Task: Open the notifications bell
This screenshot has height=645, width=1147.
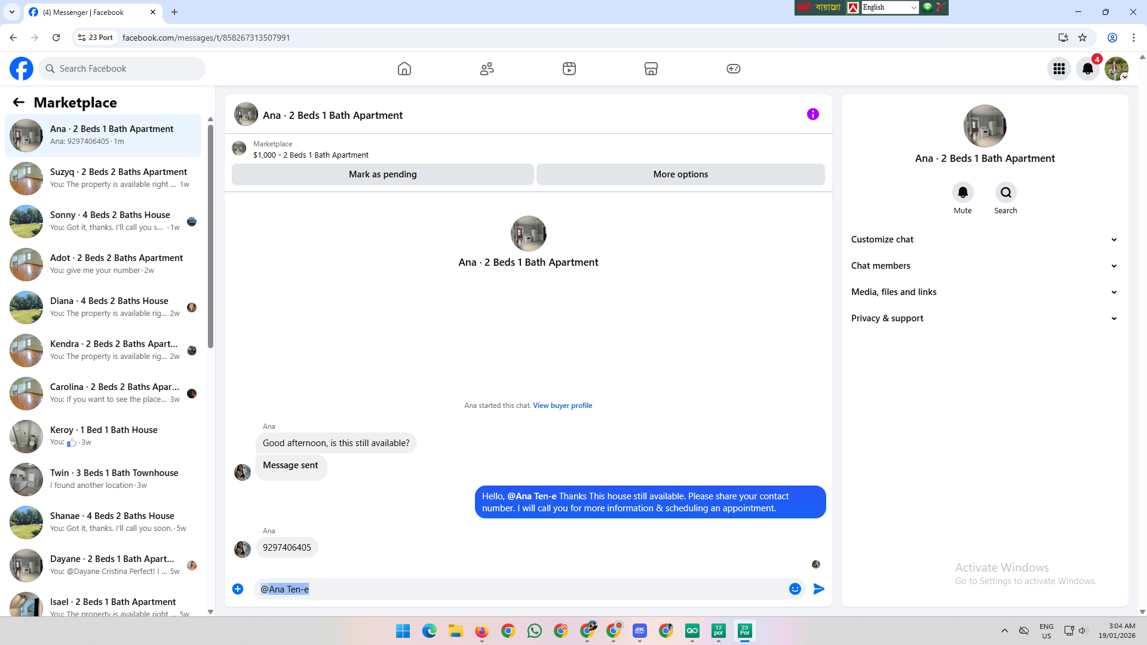Action: pyautogui.click(x=1088, y=69)
